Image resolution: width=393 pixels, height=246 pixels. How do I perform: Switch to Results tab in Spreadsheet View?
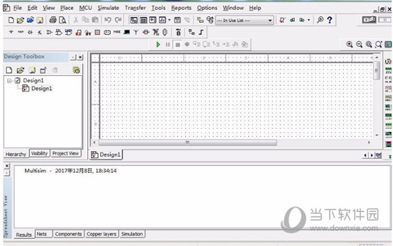[24, 234]
